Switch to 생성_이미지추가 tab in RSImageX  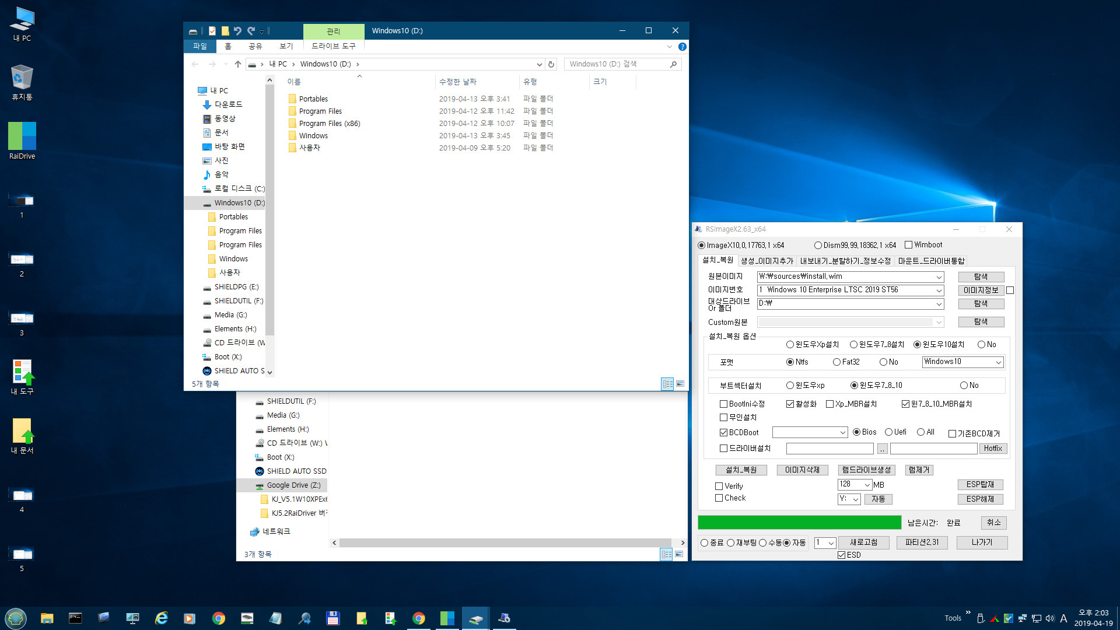click(x=767, y=261)
